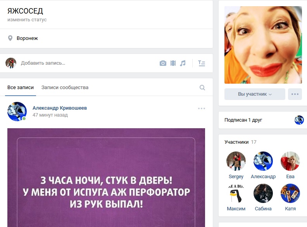Viewport: 307px width, 227px height.
Task: Open the 'Участники' members list
Action: point(236,142)
